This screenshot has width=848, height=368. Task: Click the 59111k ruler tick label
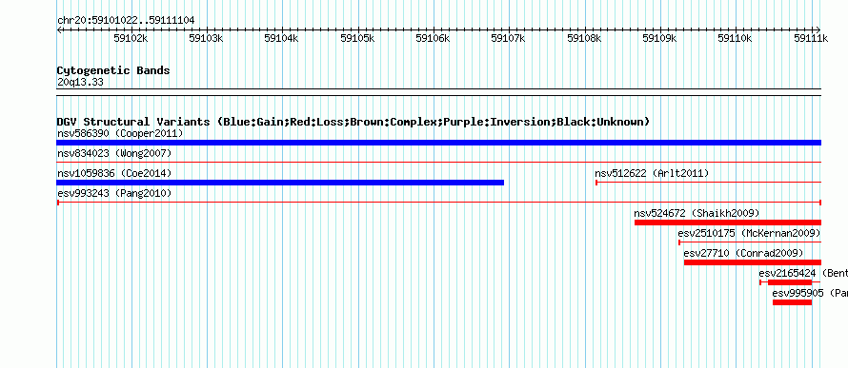tap(811, 38)
